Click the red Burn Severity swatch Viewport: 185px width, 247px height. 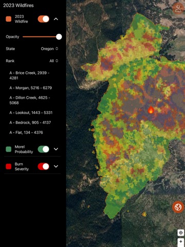coord(9,166)
